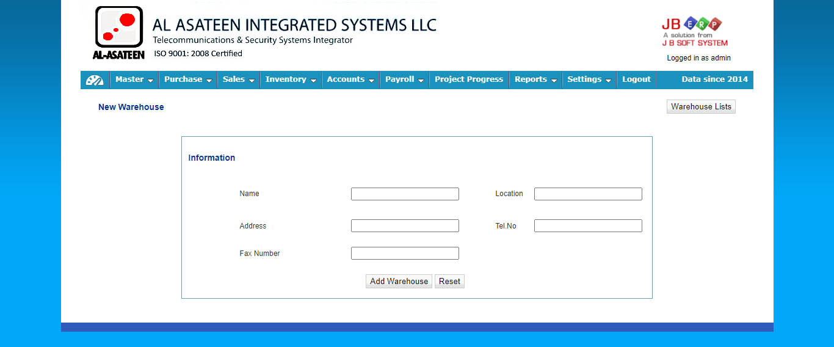Open the dashboard gauge icon in navbar
The image size is (834, 347).
pyautogui.click(x=95, y=79)
